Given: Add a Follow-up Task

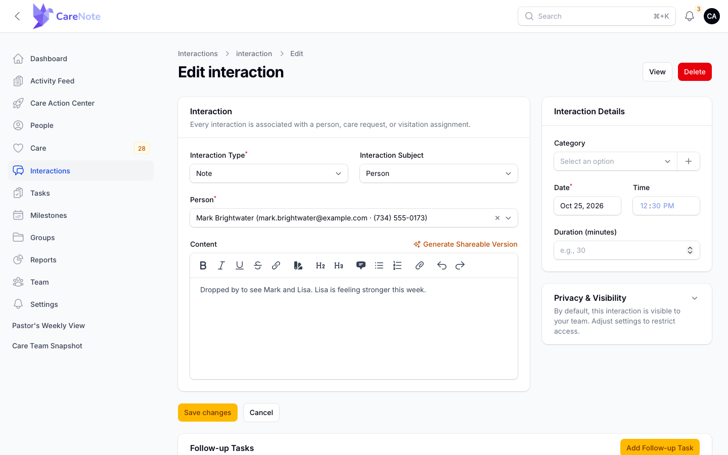Looking at the screenshot, I should 660,447.
